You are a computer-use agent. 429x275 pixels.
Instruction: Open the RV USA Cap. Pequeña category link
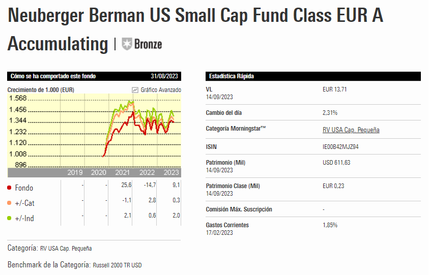pyautogui.click(x=351, y=130)
